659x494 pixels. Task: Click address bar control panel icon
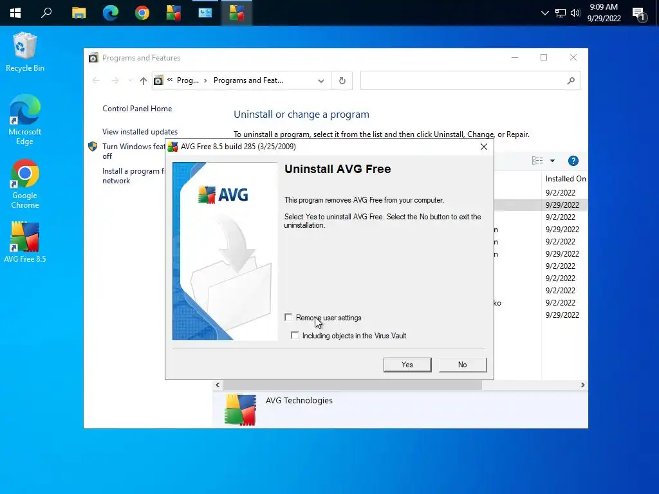(158, 80)
